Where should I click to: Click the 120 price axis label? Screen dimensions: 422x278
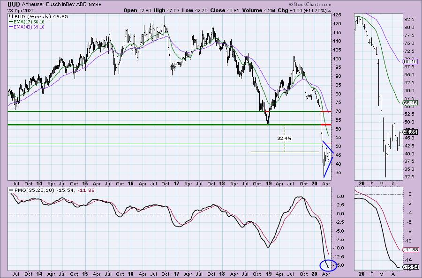(x=338, y=24)
